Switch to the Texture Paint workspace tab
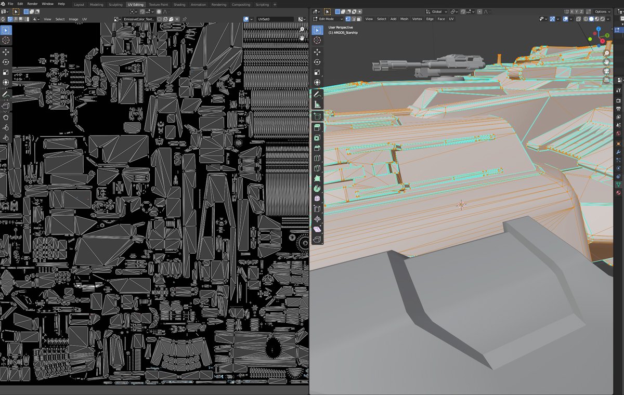 click(158, 5)
